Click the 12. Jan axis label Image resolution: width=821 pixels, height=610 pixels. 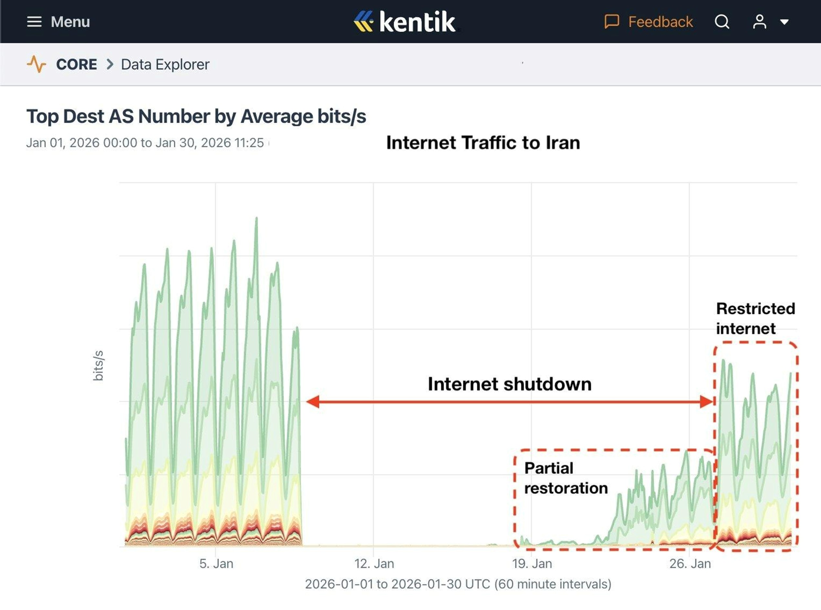click(x=374, y=563)
